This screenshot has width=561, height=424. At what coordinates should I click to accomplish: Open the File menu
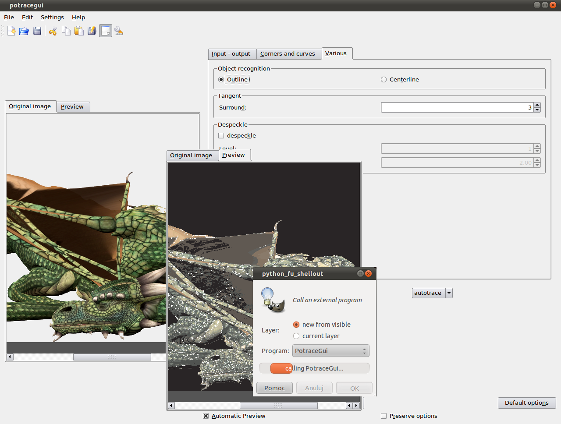pos(9,17)
